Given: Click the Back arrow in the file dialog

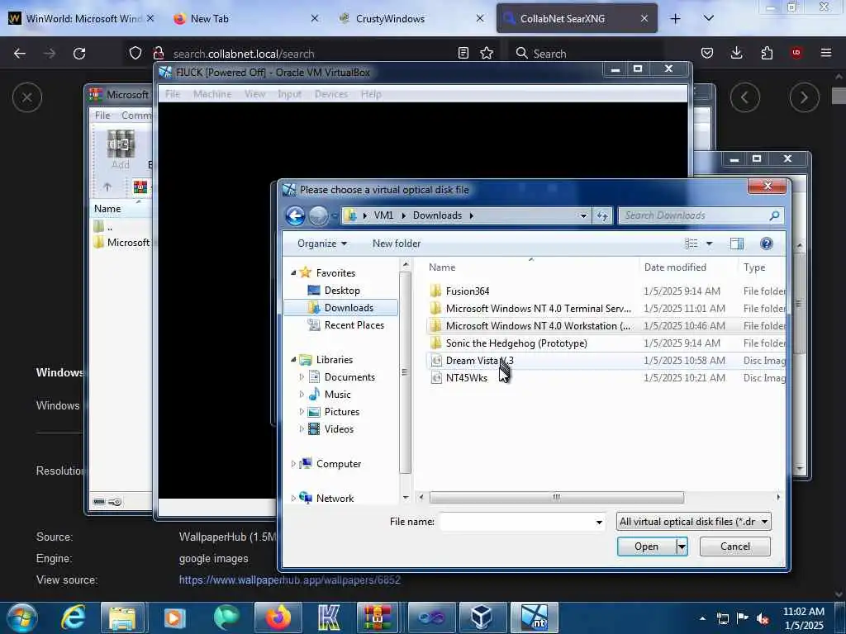Looking at the screenshot, I should pos(295,215).
